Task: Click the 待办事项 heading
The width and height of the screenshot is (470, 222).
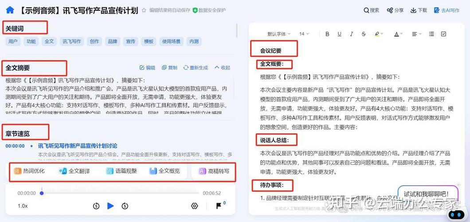Action: tap(271, 186)
